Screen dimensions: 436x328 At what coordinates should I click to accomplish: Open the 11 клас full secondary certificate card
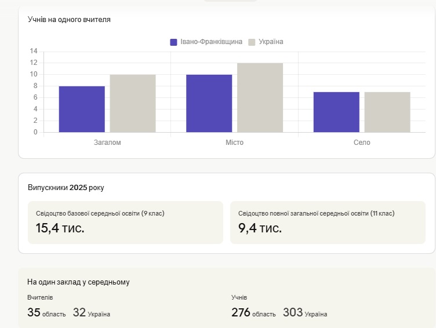(x=328, y=223)
